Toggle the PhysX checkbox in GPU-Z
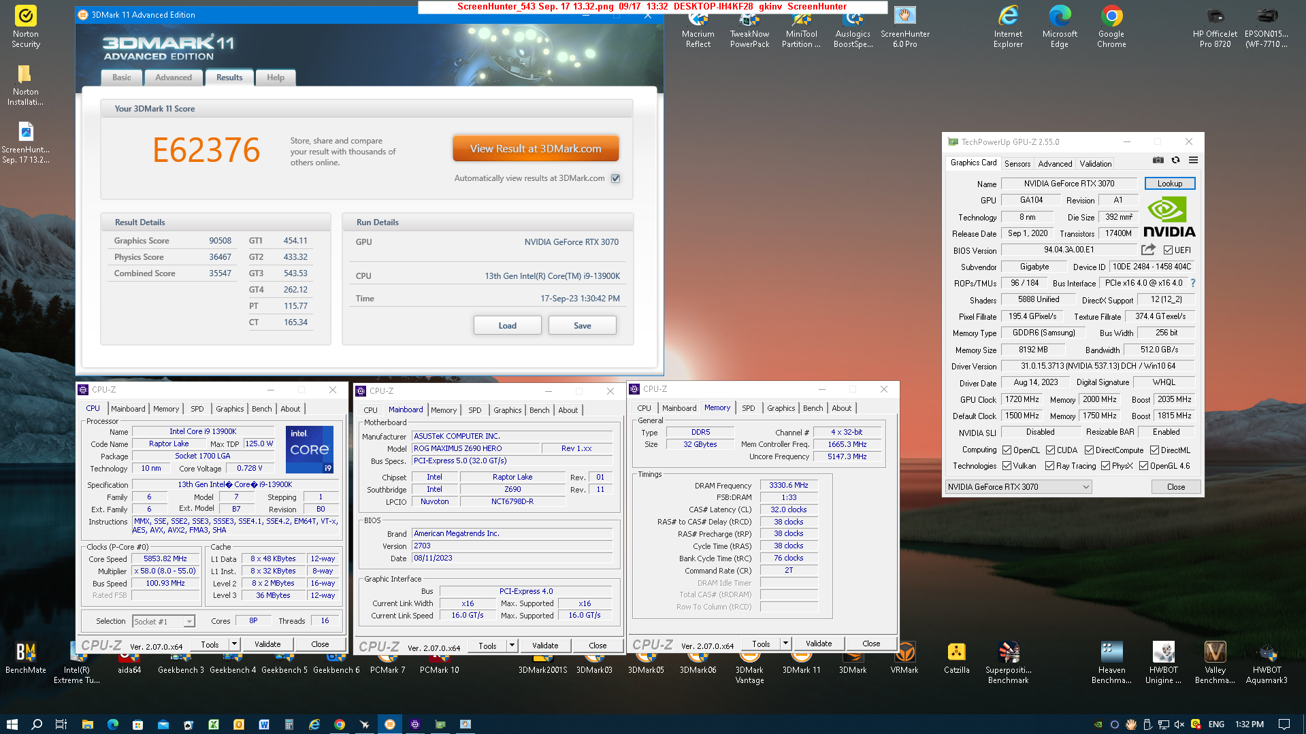Image resolution: width=1306 pixels, height=734 pixels. pos(1105,466)
